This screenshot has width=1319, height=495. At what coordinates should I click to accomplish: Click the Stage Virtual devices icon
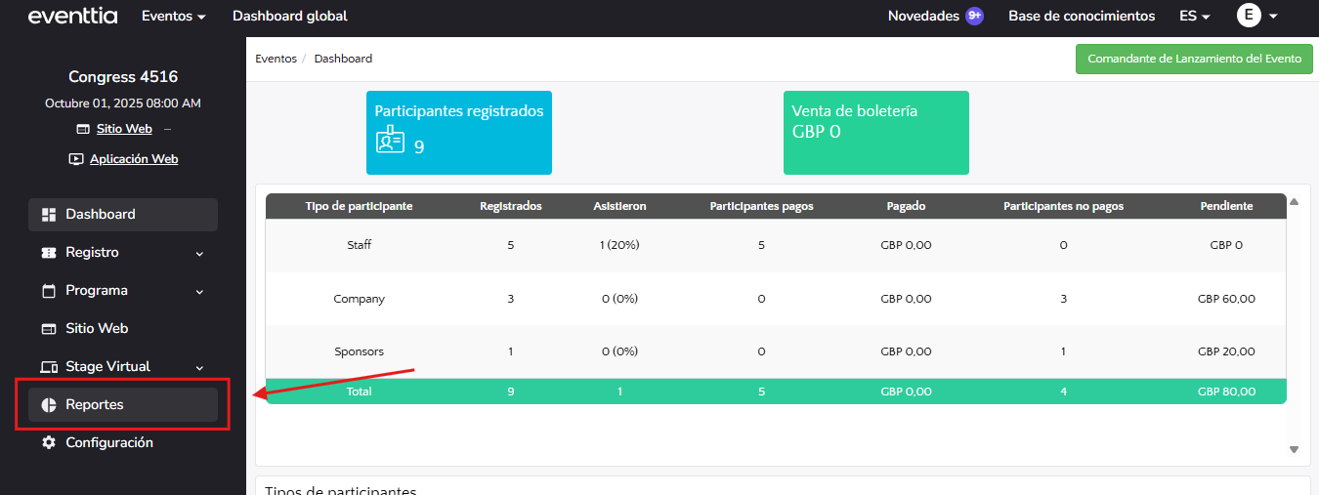49,367
